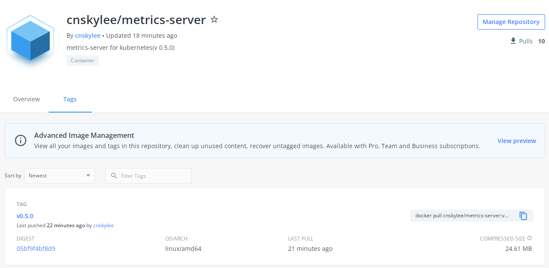Collapse the Sort by selector arrow
Screen dimensions: 549x268
tap(89, 175)
